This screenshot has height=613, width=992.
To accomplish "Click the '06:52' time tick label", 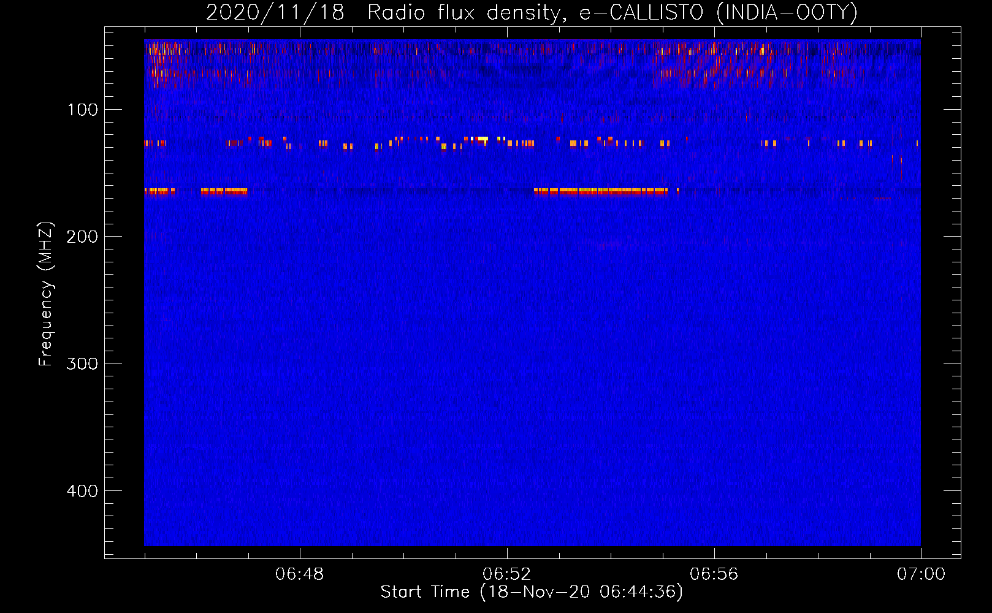I will click(x=507, y=574).
